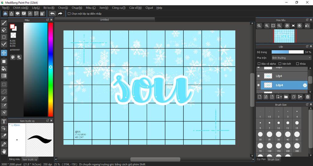Click the layer list scroll down arrow
The width and height of the screenshot is (313, 166).
click(x=310, y=92)
